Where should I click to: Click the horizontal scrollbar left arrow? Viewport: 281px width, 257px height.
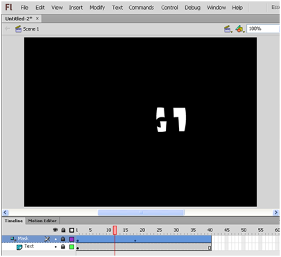6,213
